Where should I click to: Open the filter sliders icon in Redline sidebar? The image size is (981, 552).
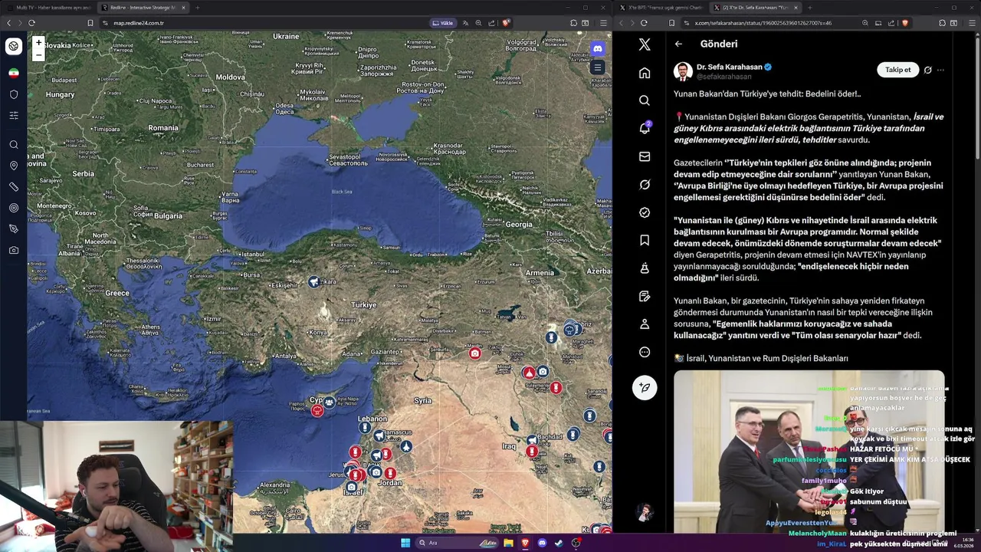pos(14,116)
